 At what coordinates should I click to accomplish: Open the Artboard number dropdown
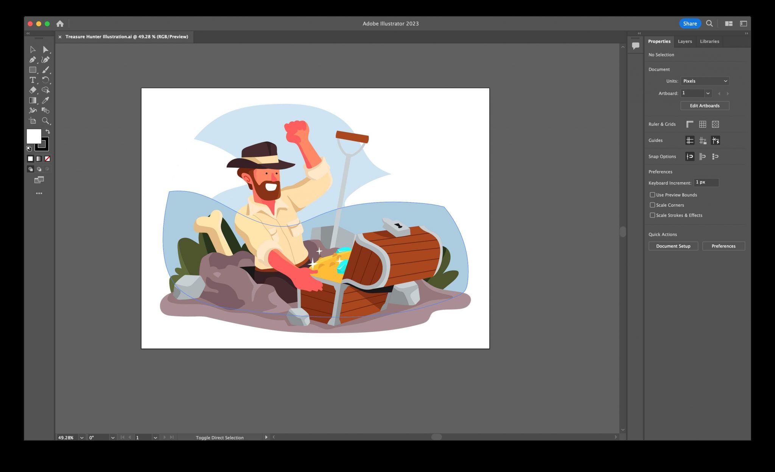707,93
